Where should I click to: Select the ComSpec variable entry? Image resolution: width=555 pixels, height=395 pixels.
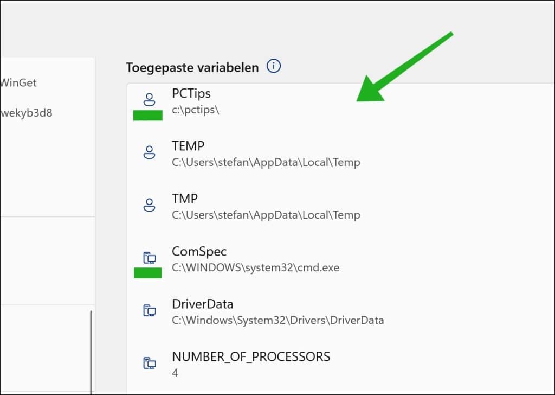point(340,259)
